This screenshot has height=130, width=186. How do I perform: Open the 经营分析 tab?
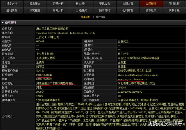(x=58, y=4)
